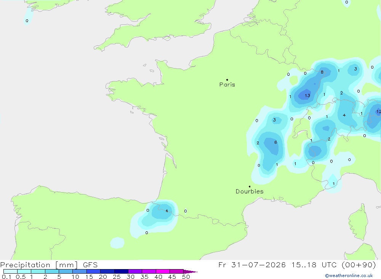Click the 40 legend scale label
This screenshot has height=279, width=381.
[158, 277]
